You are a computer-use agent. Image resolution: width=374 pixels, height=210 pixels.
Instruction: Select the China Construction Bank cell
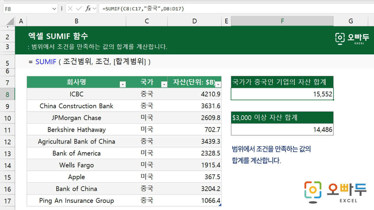tap(76, 106)
